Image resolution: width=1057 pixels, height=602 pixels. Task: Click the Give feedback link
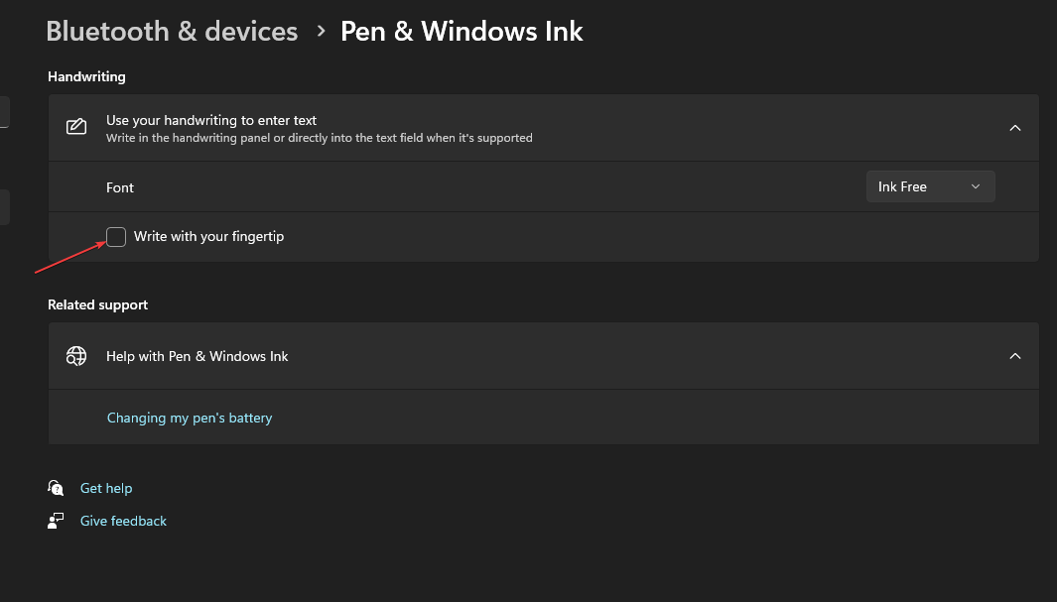123,520
